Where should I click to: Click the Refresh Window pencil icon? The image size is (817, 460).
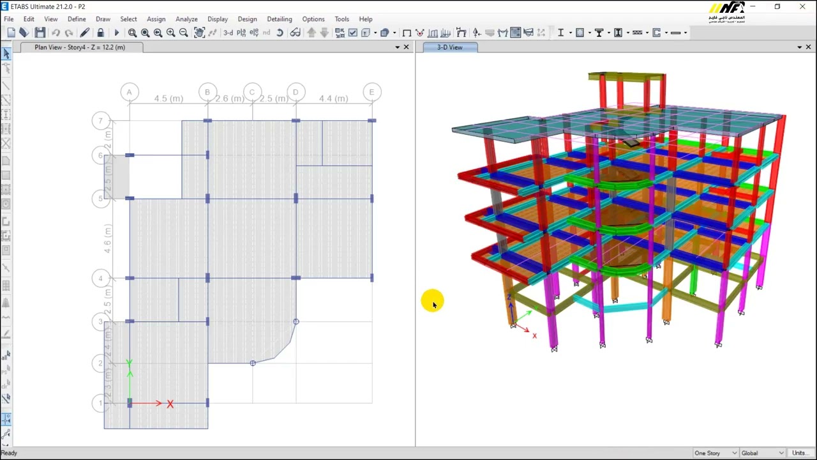(x=84, y=33)
